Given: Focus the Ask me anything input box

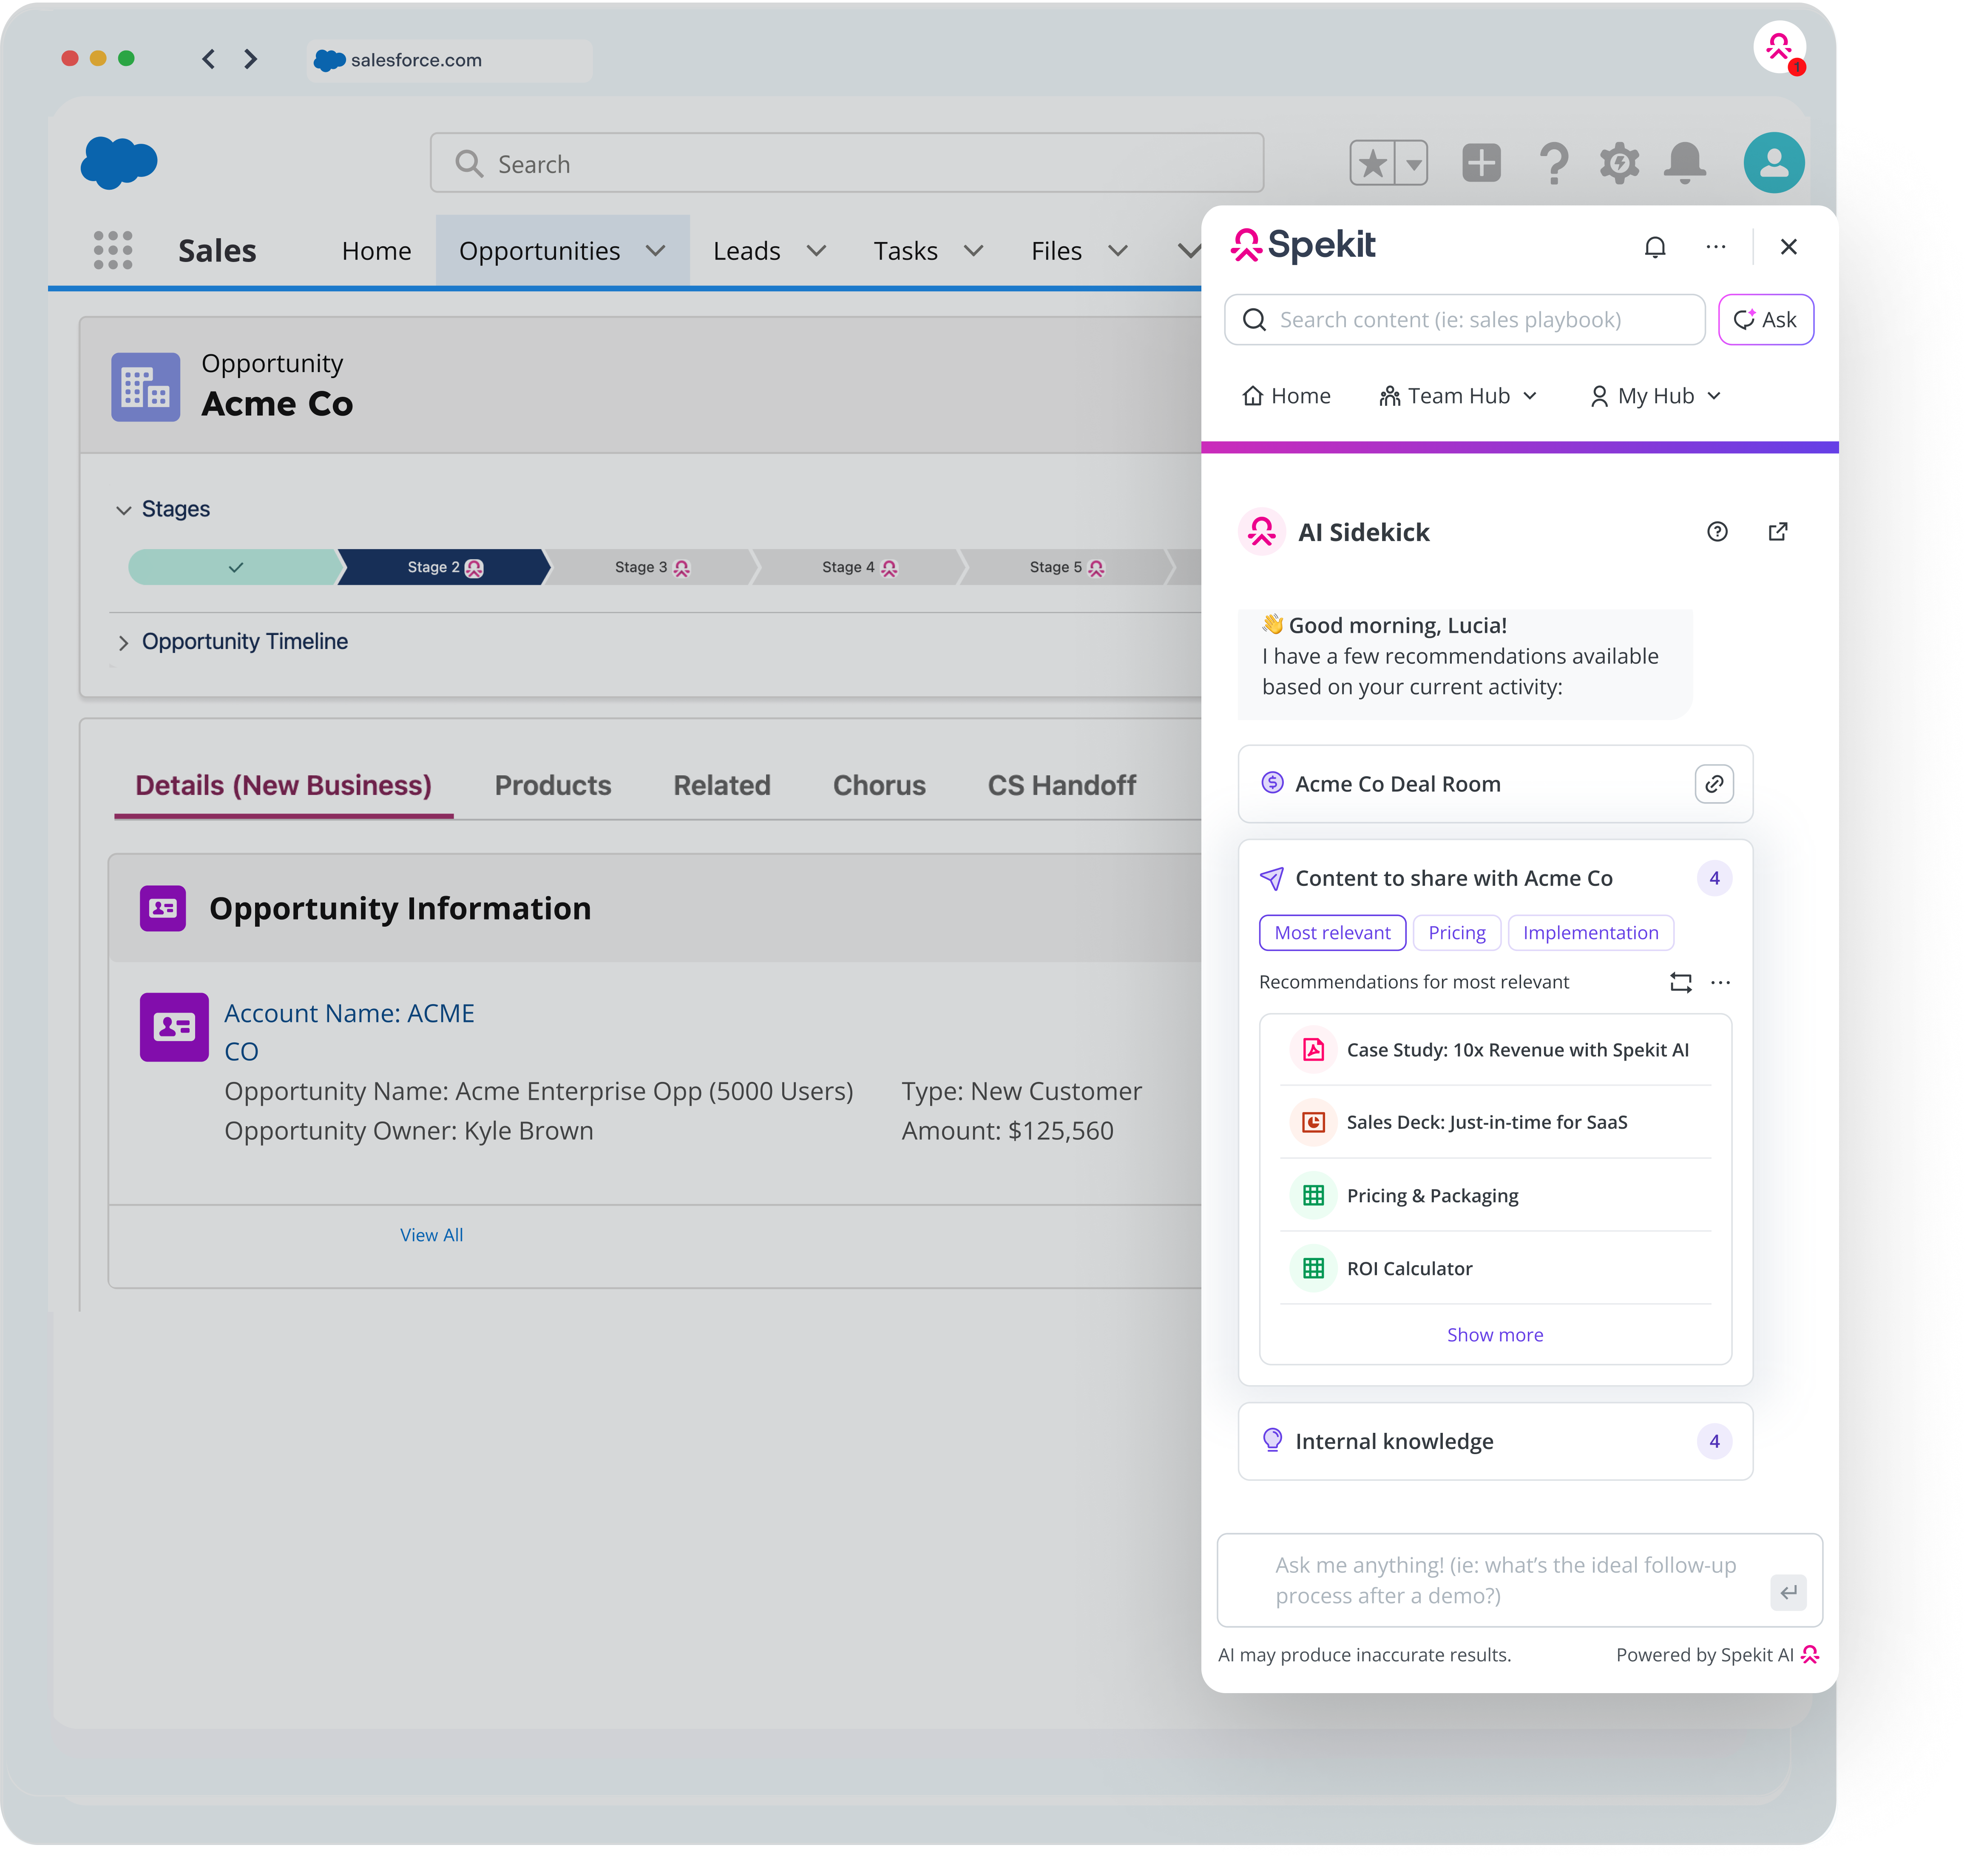Looking at the screenshot, I should tap(1519, 1581).
